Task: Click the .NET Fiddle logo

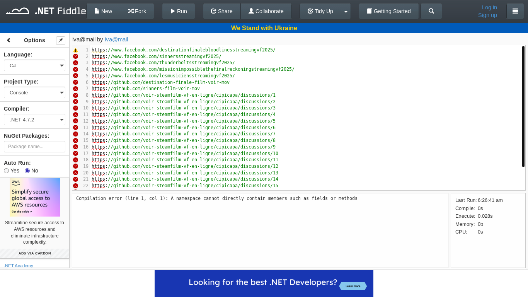Action: coord(46,11)
